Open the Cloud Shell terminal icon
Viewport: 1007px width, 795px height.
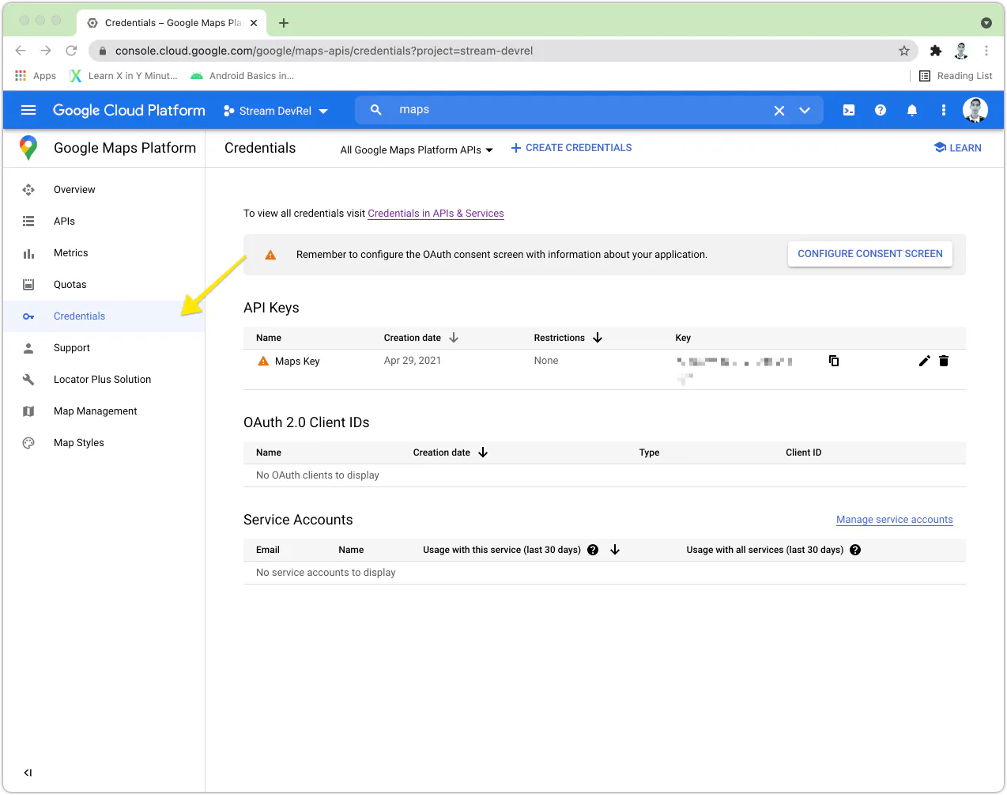(849, 110)
